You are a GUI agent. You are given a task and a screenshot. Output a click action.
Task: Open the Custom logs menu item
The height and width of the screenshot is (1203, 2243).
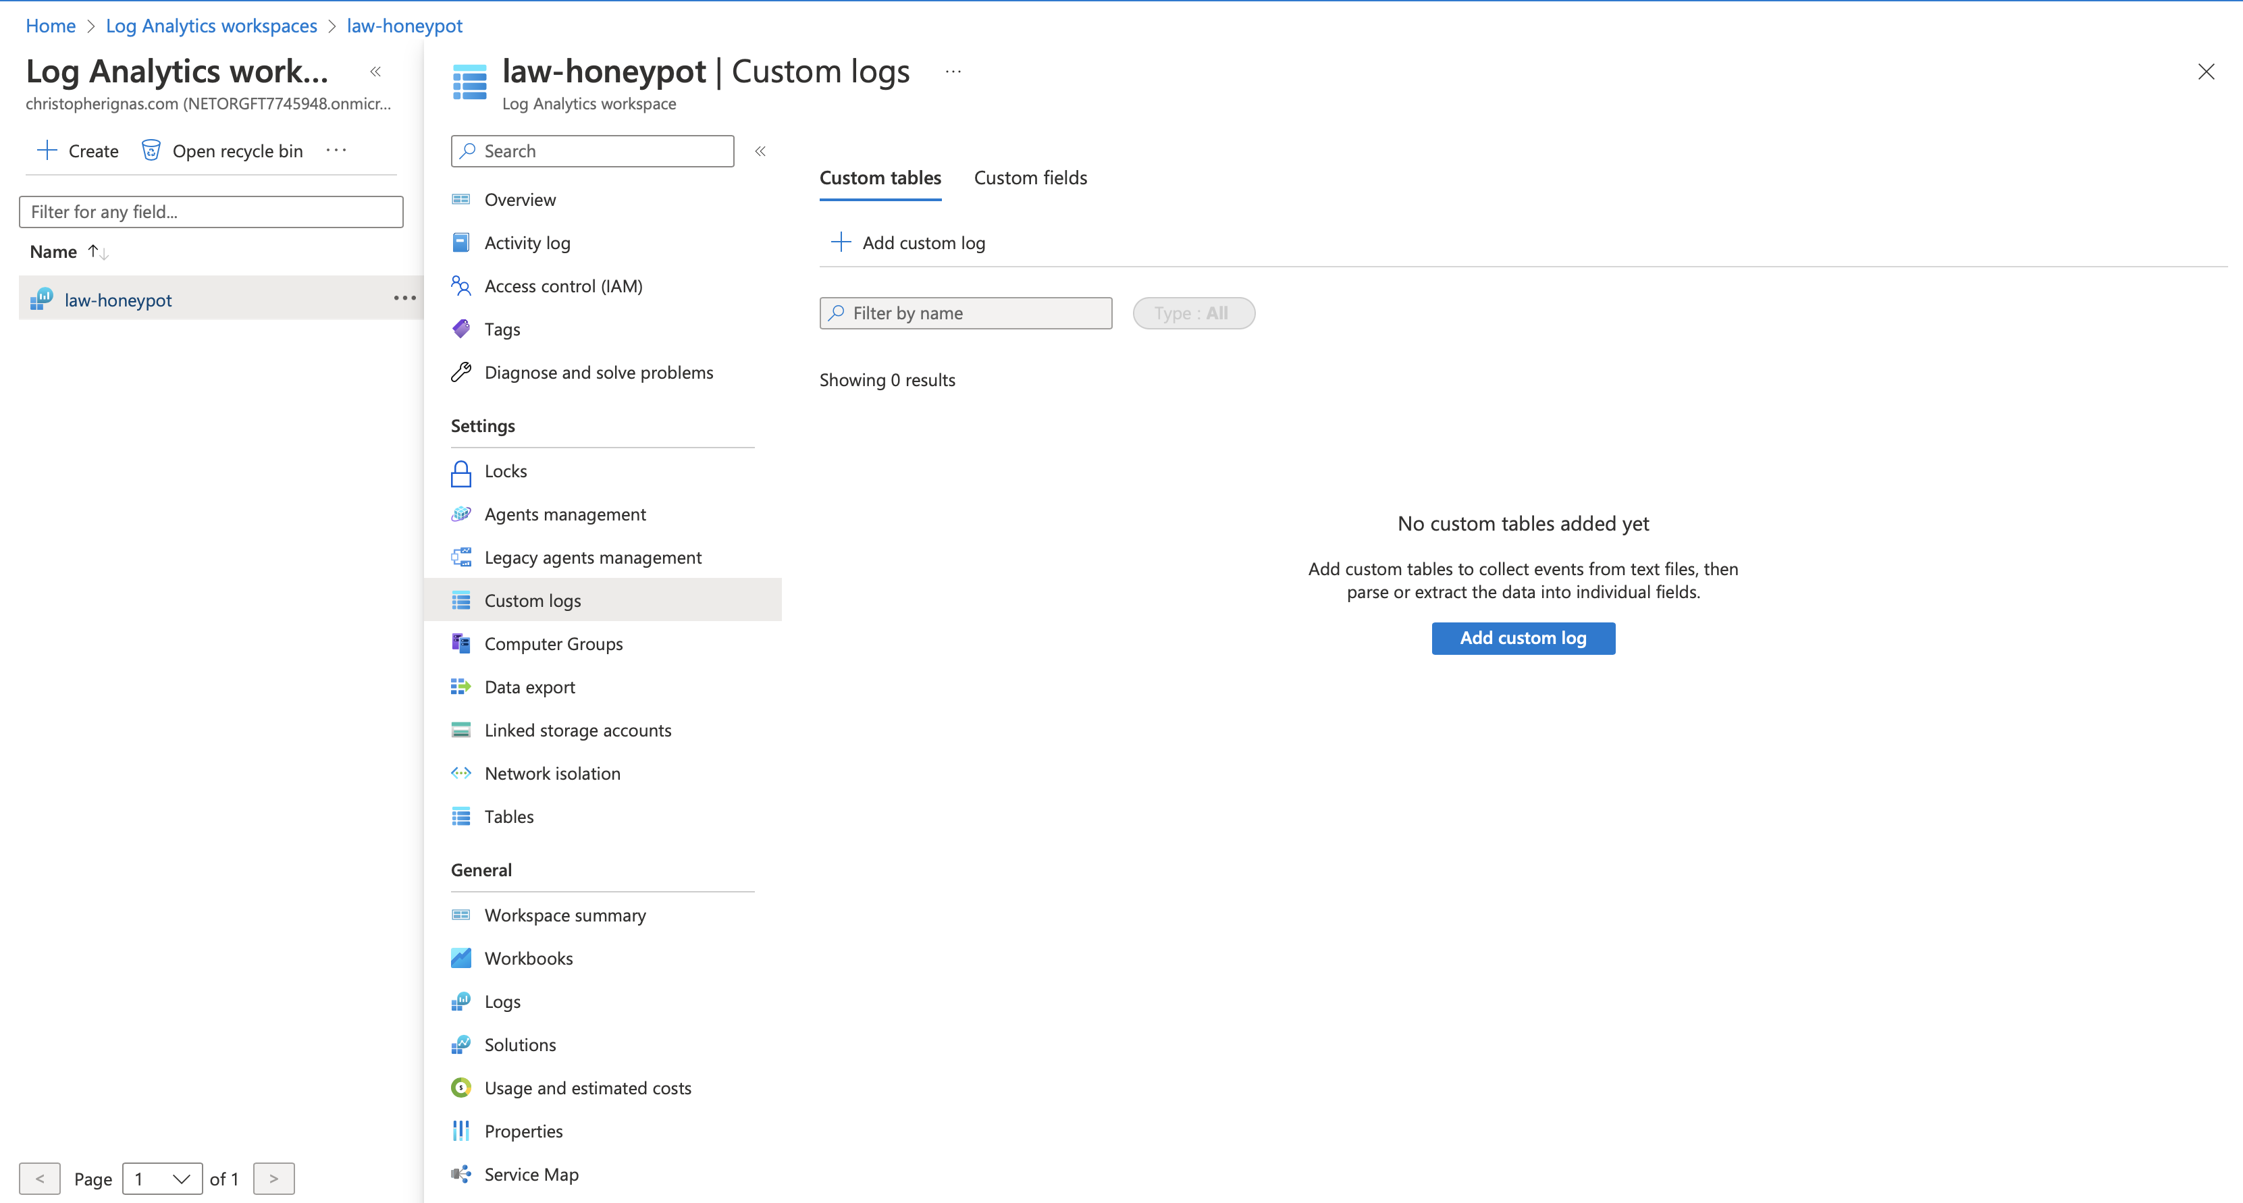click(x=602, y=601)
